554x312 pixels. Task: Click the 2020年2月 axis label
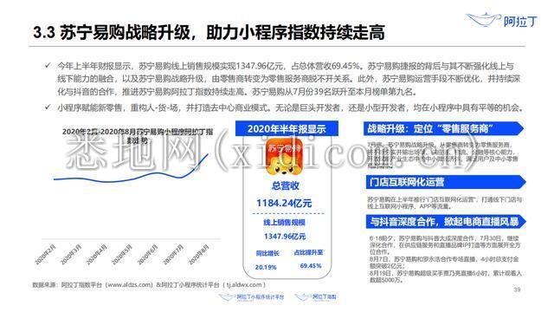pos(46,254)
